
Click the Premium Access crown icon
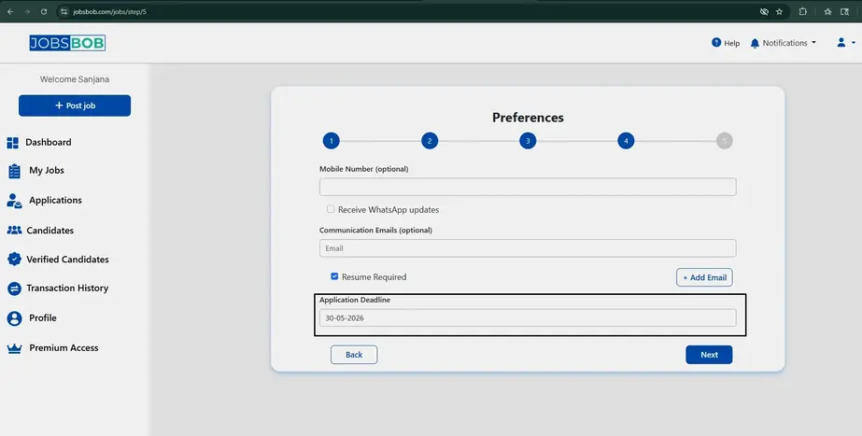(14, 348)
